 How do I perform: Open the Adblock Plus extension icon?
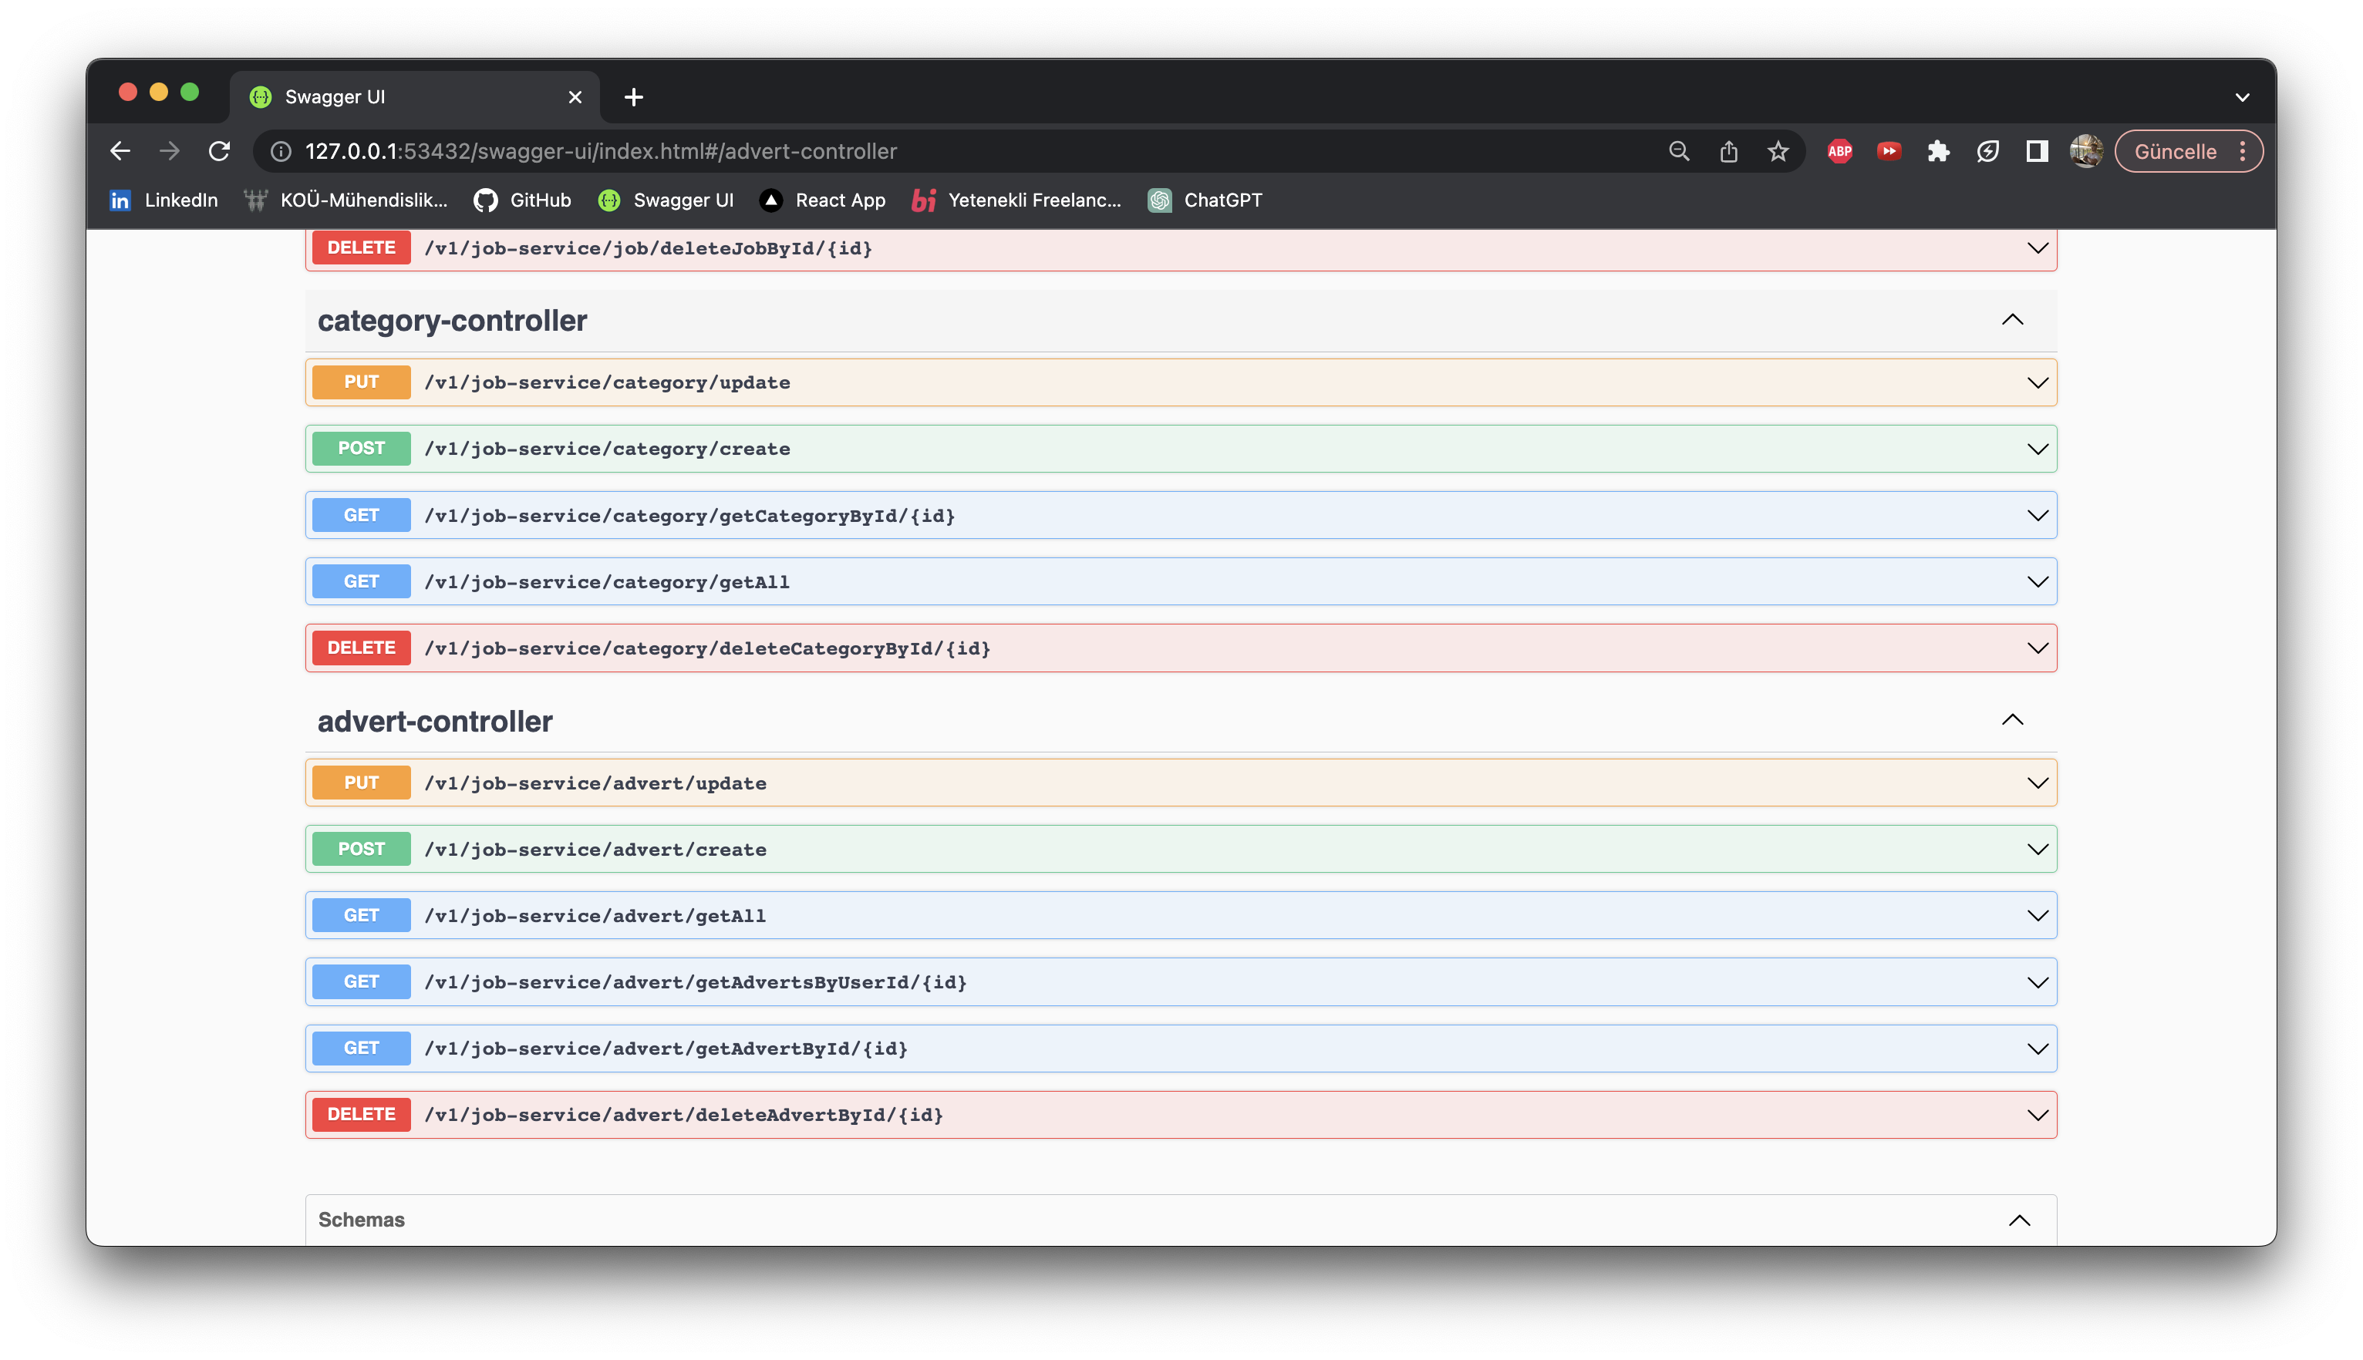(x=1839, y=151)
